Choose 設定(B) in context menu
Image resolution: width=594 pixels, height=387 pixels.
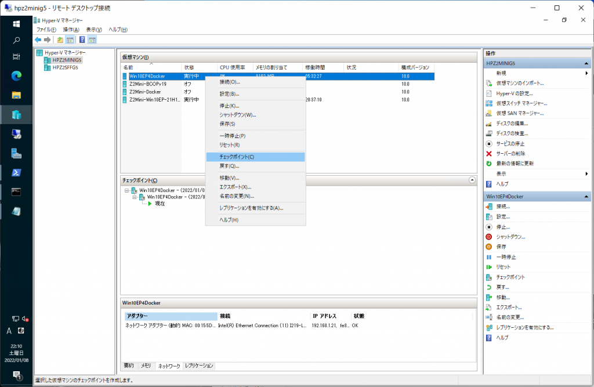pos(256,93)
